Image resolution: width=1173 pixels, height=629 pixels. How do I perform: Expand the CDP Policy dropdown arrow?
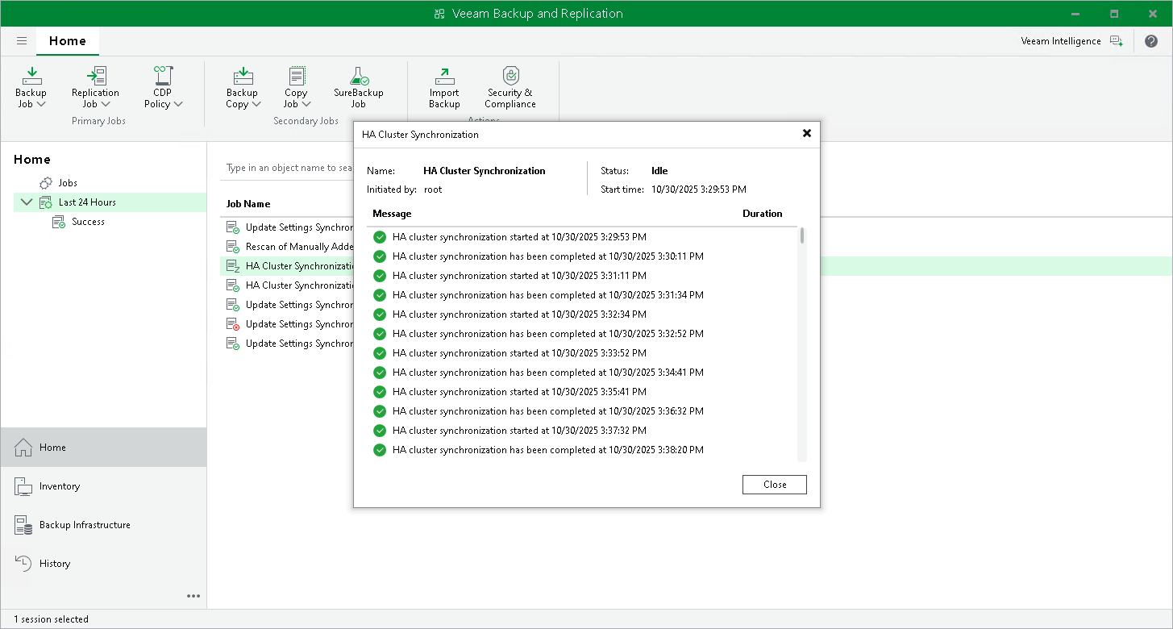click(178, 104)
